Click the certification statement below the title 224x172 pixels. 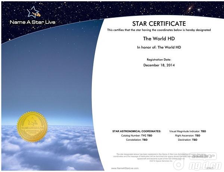pos(159,30)
